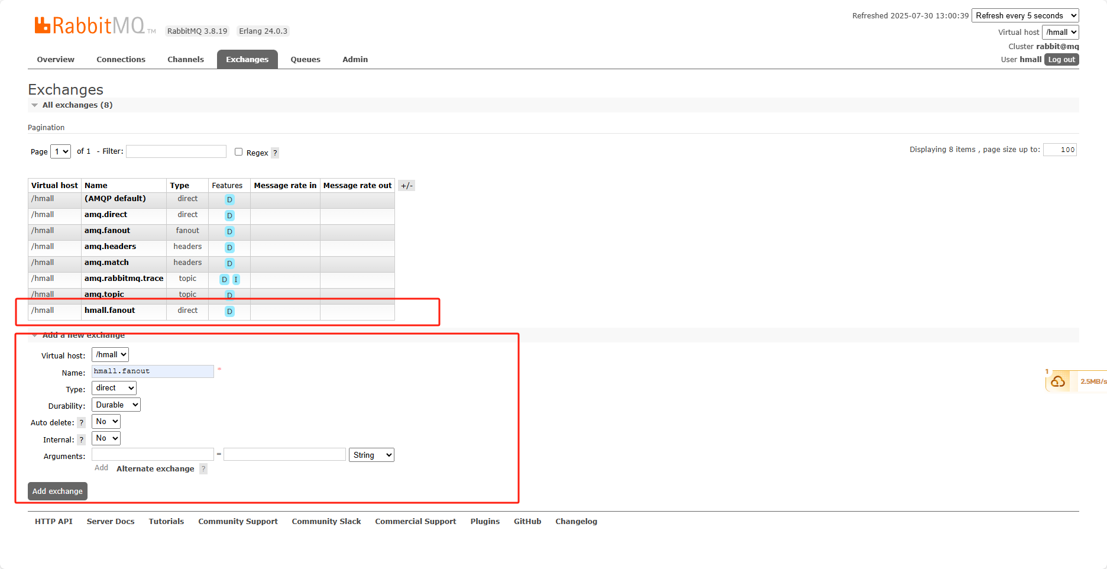Open the Connections tab
This screenshot has height=569, width=1107.
[x=121, y=59]
